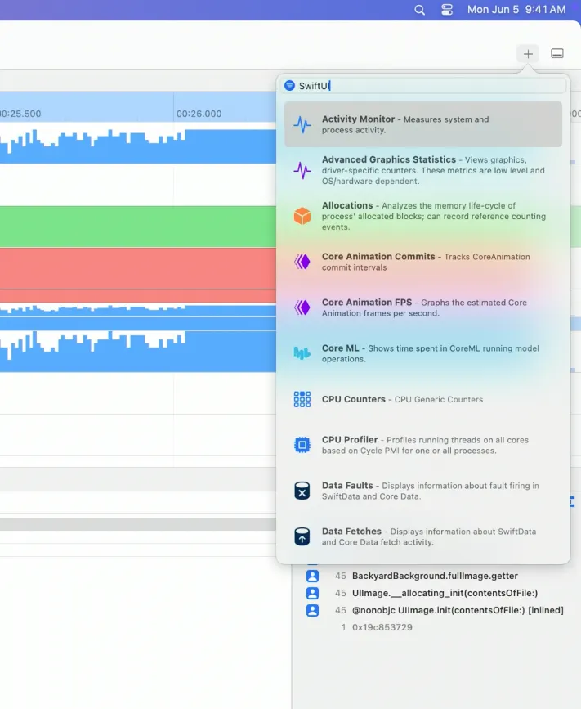
Task: Select the Activity Monitor instrument
Action: coord(423,124)
